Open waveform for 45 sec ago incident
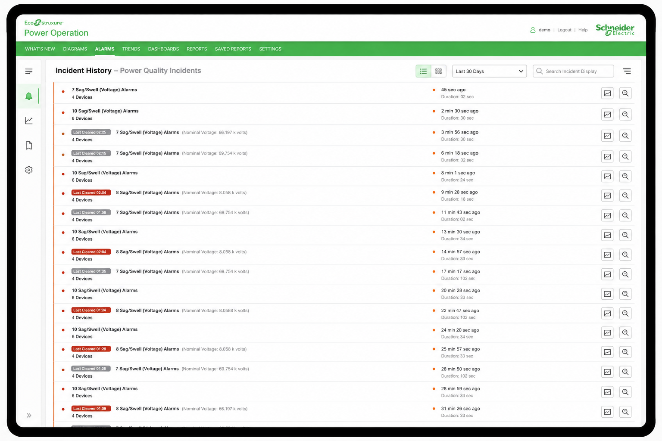The width and height of the screenshot is (662, 441). [x=607, y=93]
